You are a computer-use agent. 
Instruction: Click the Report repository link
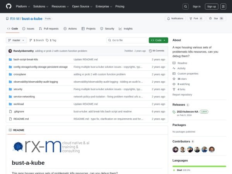click(x=182, y=95)
